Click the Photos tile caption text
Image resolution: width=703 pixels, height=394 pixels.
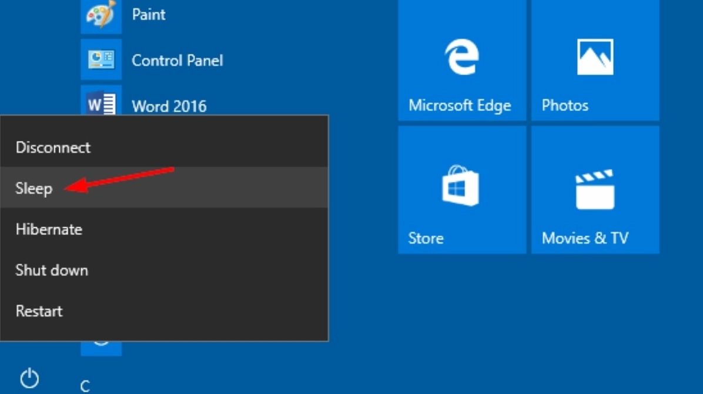tap(564, 106)
